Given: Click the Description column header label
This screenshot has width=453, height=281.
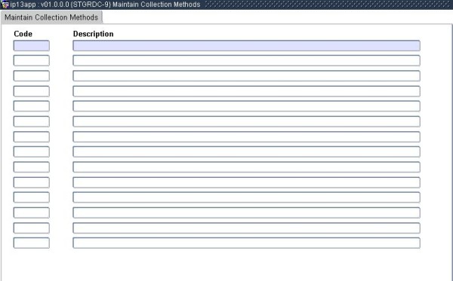Looking at the screenshot, I should (x=94, y=34).
